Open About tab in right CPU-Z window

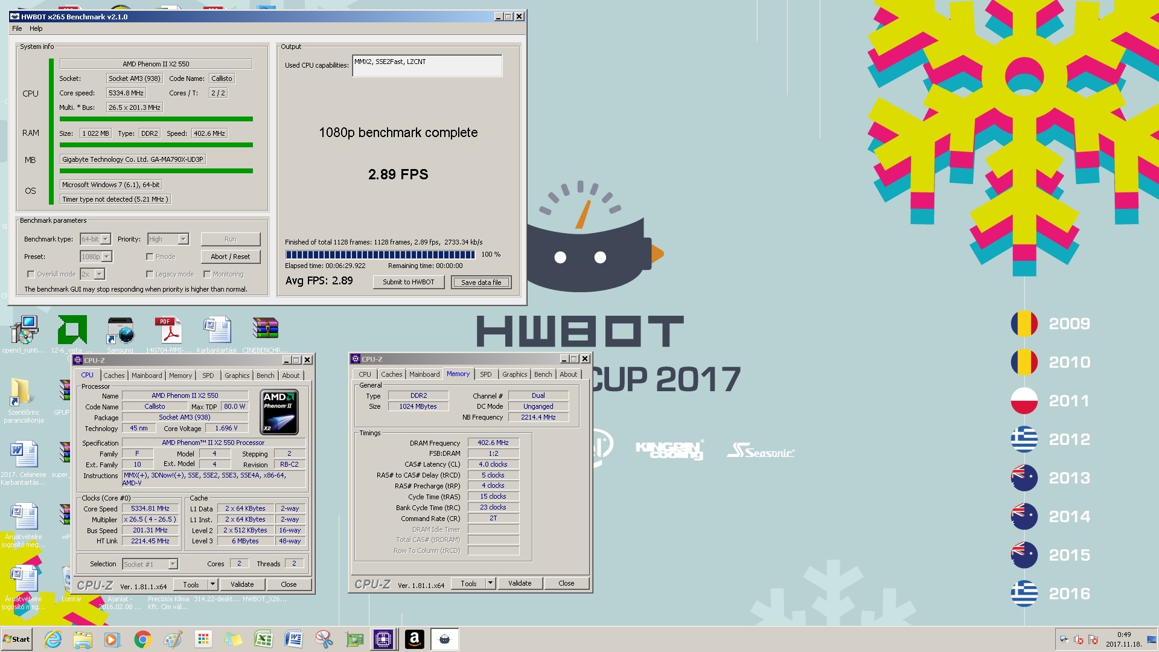point(568,374)
